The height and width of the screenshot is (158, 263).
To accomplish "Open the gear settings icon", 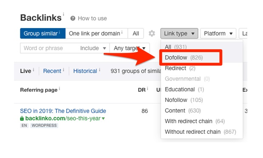I will tap(152, 34).
